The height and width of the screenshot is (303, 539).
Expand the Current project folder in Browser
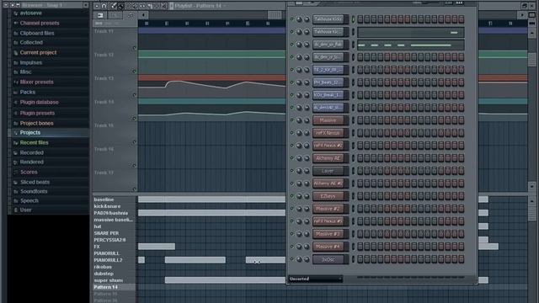[x=38, y=52]
